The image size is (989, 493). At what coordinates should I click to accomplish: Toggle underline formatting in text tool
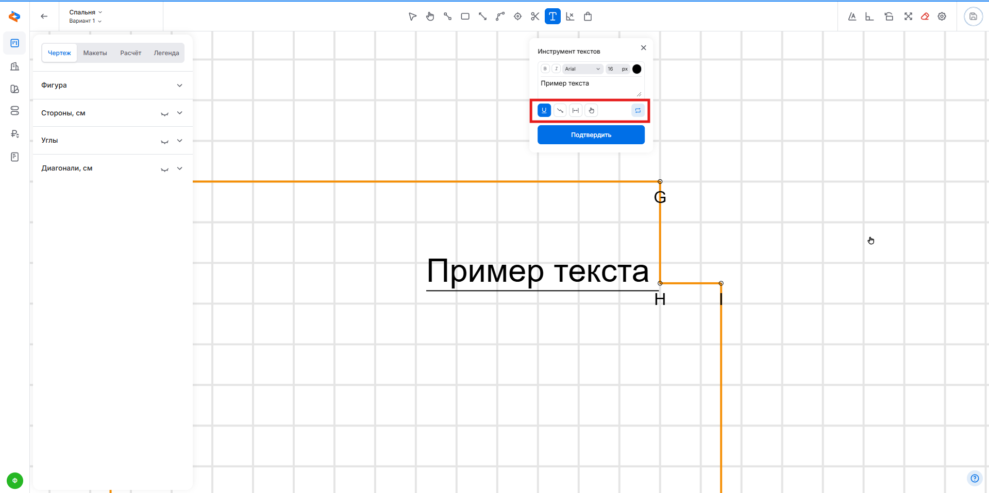(544, 110)
